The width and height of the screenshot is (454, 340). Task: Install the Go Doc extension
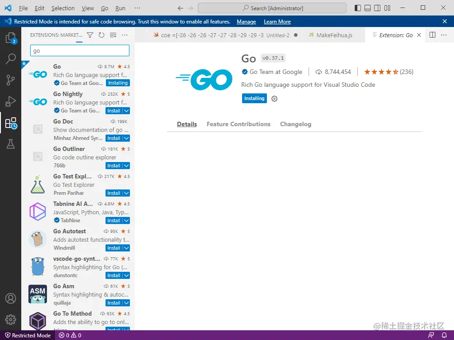113,138
